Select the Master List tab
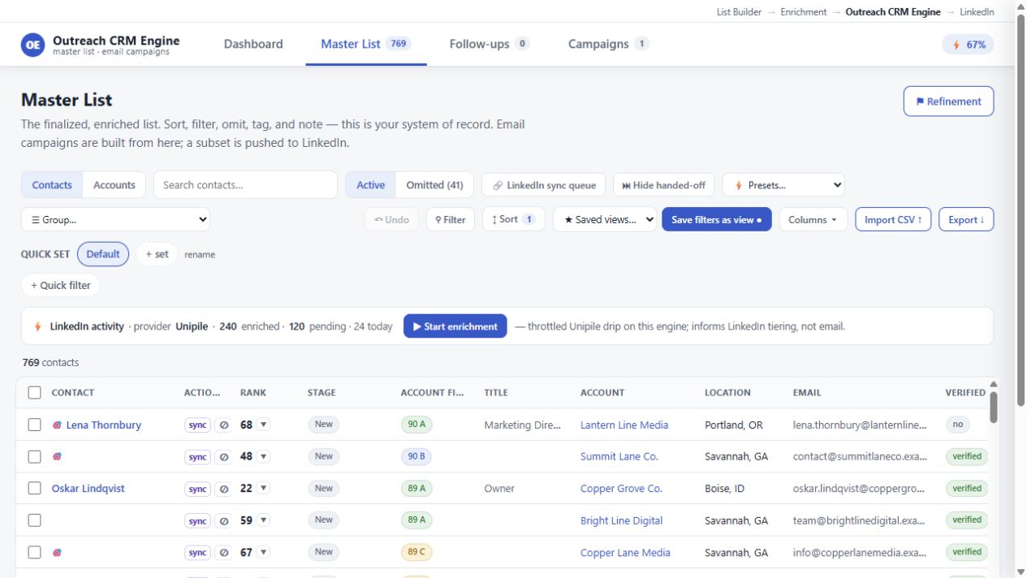1027x578 pixels. click(x=366, y=44)
